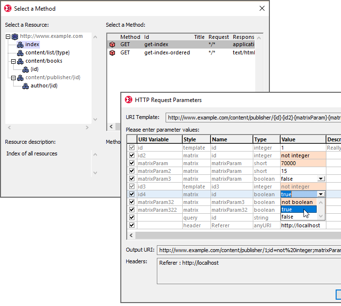
Task: Collapse the content/books tree node
Action: (x=14, y=61)
